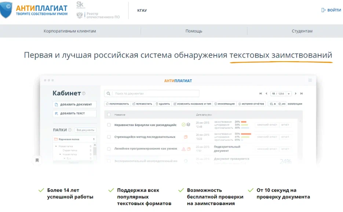The width and height of the screenshot is (343, 212).
Task: Open the Помощь menu item
Action: pyautogui.click(x=194, y=31)
